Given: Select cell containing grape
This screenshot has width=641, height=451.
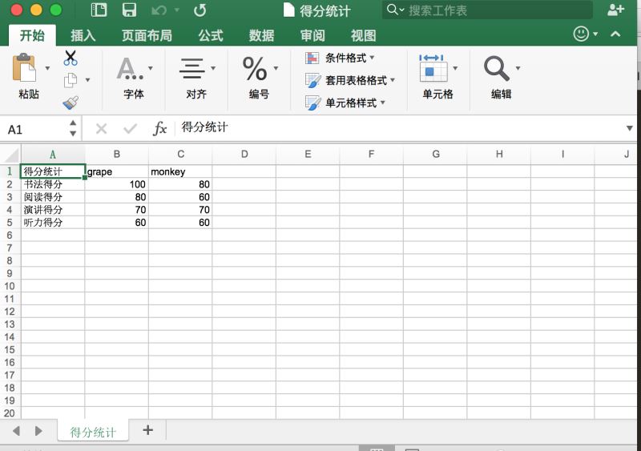Looking at the screenshot, I should [x=116, y=171].
